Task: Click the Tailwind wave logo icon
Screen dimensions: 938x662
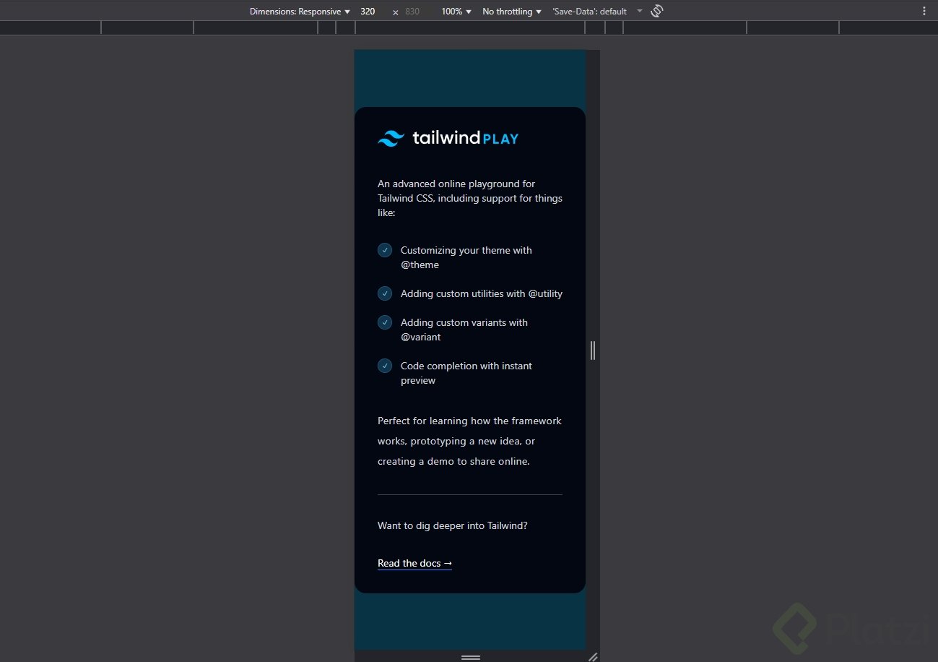Action: 391,138
